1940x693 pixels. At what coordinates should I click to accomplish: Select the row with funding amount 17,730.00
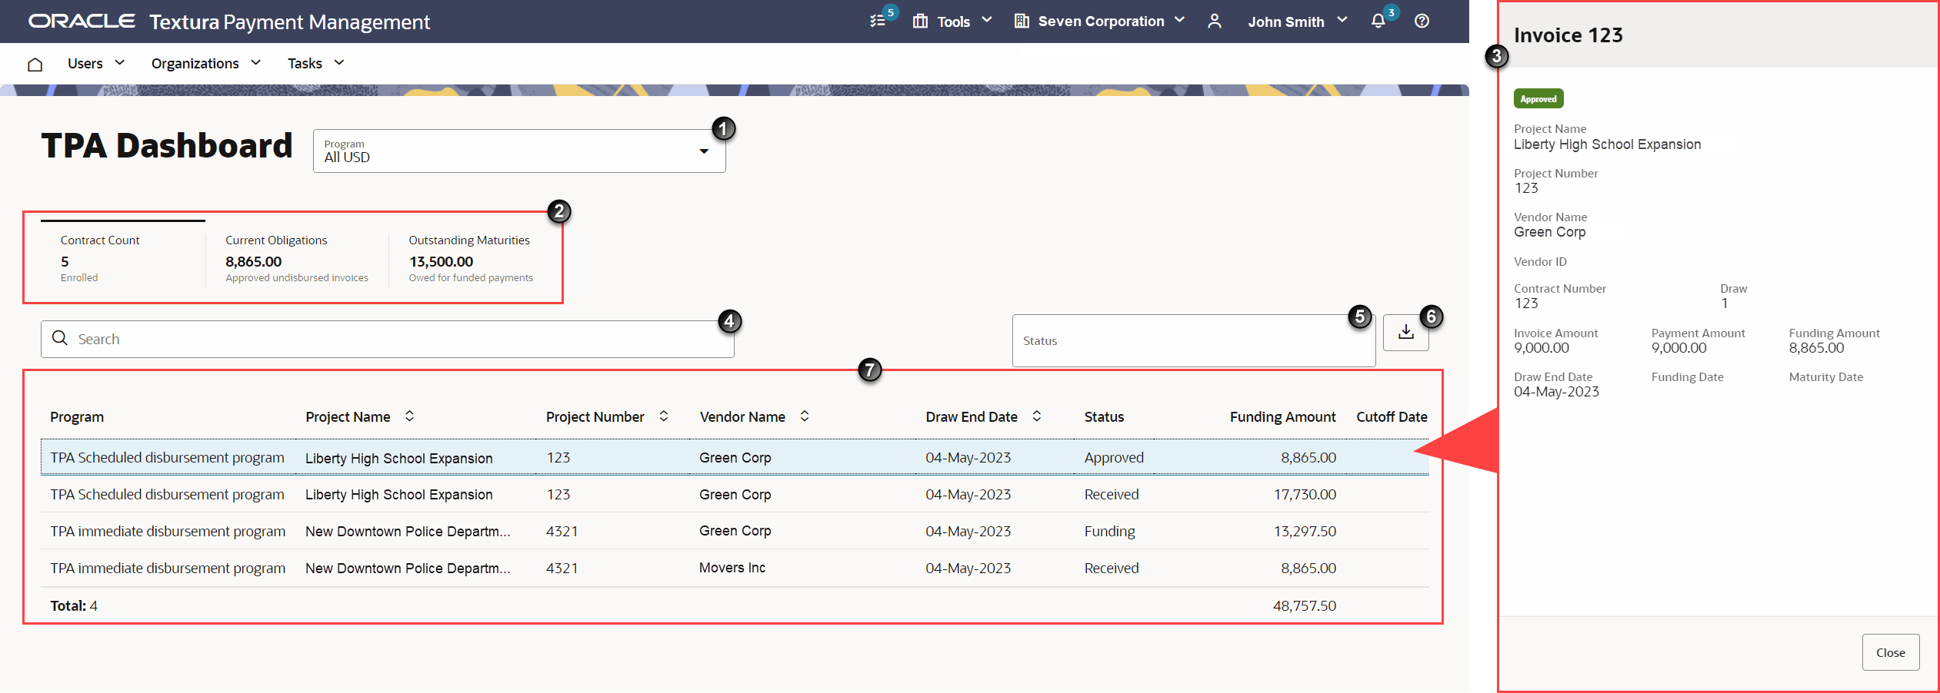point(735,494)
